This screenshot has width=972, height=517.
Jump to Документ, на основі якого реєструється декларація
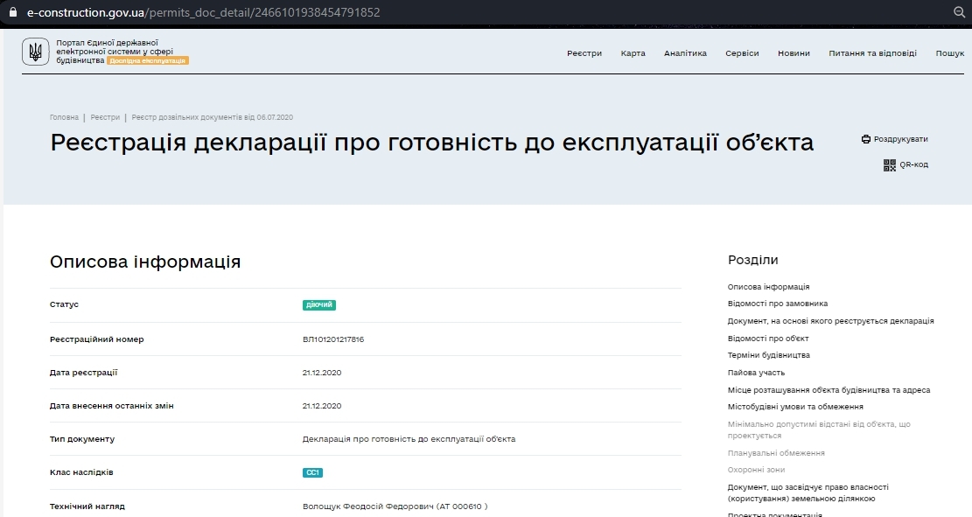(830, 320)
